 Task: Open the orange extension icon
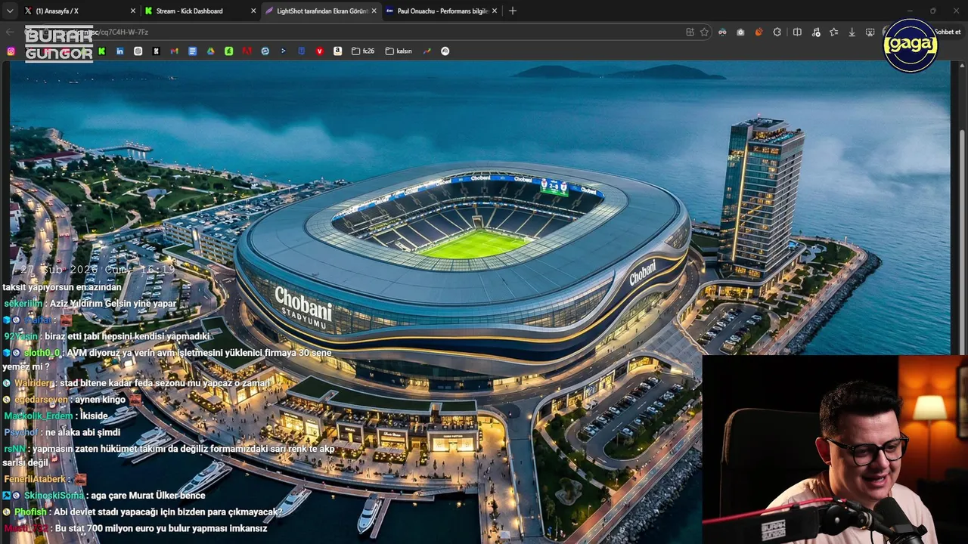[x=759, y=32]
